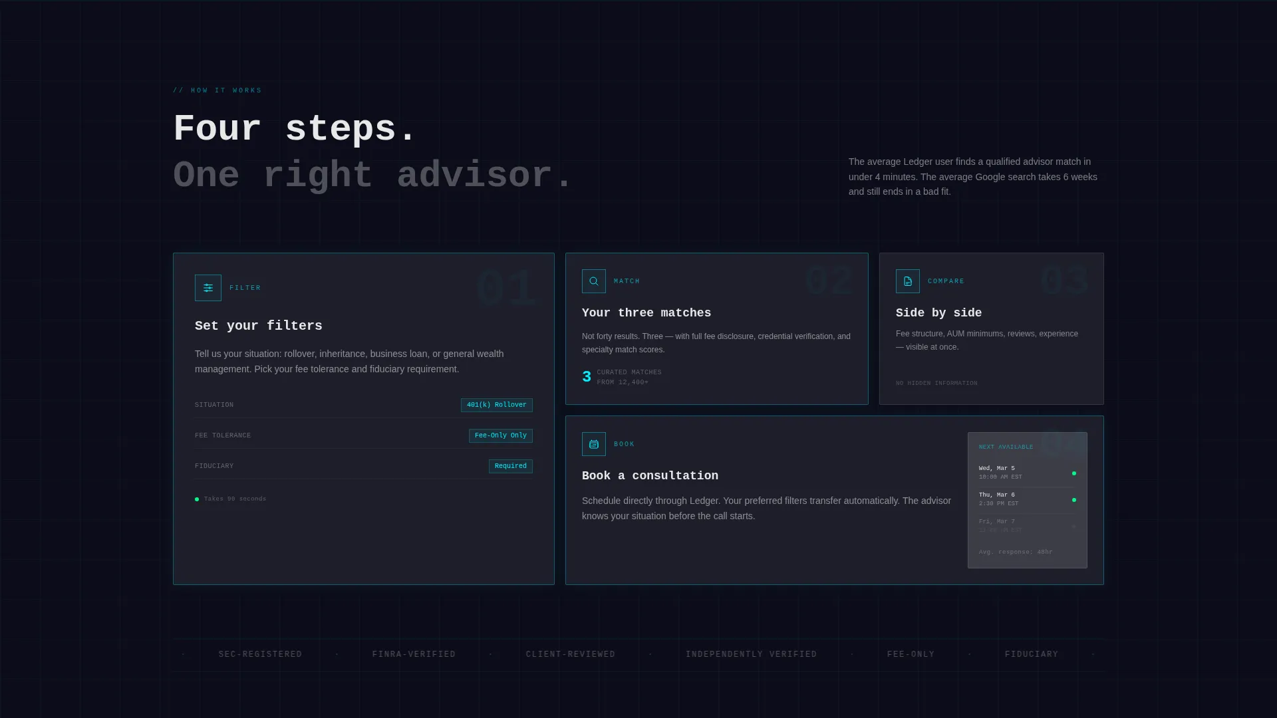
Task: Click the green dot beside Takes 90 seconds
Action: click(x=197, y=499)
